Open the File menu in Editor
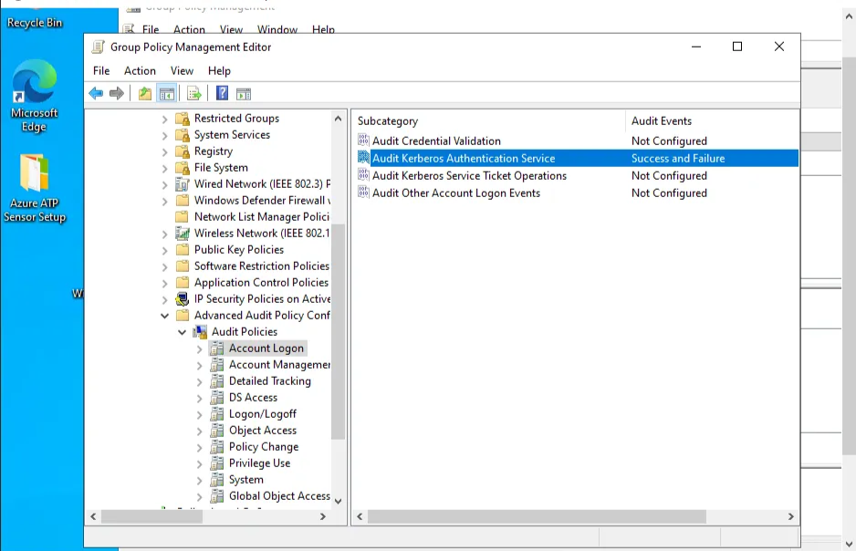The height and width of the screenshot is (551, 856). 101,71
